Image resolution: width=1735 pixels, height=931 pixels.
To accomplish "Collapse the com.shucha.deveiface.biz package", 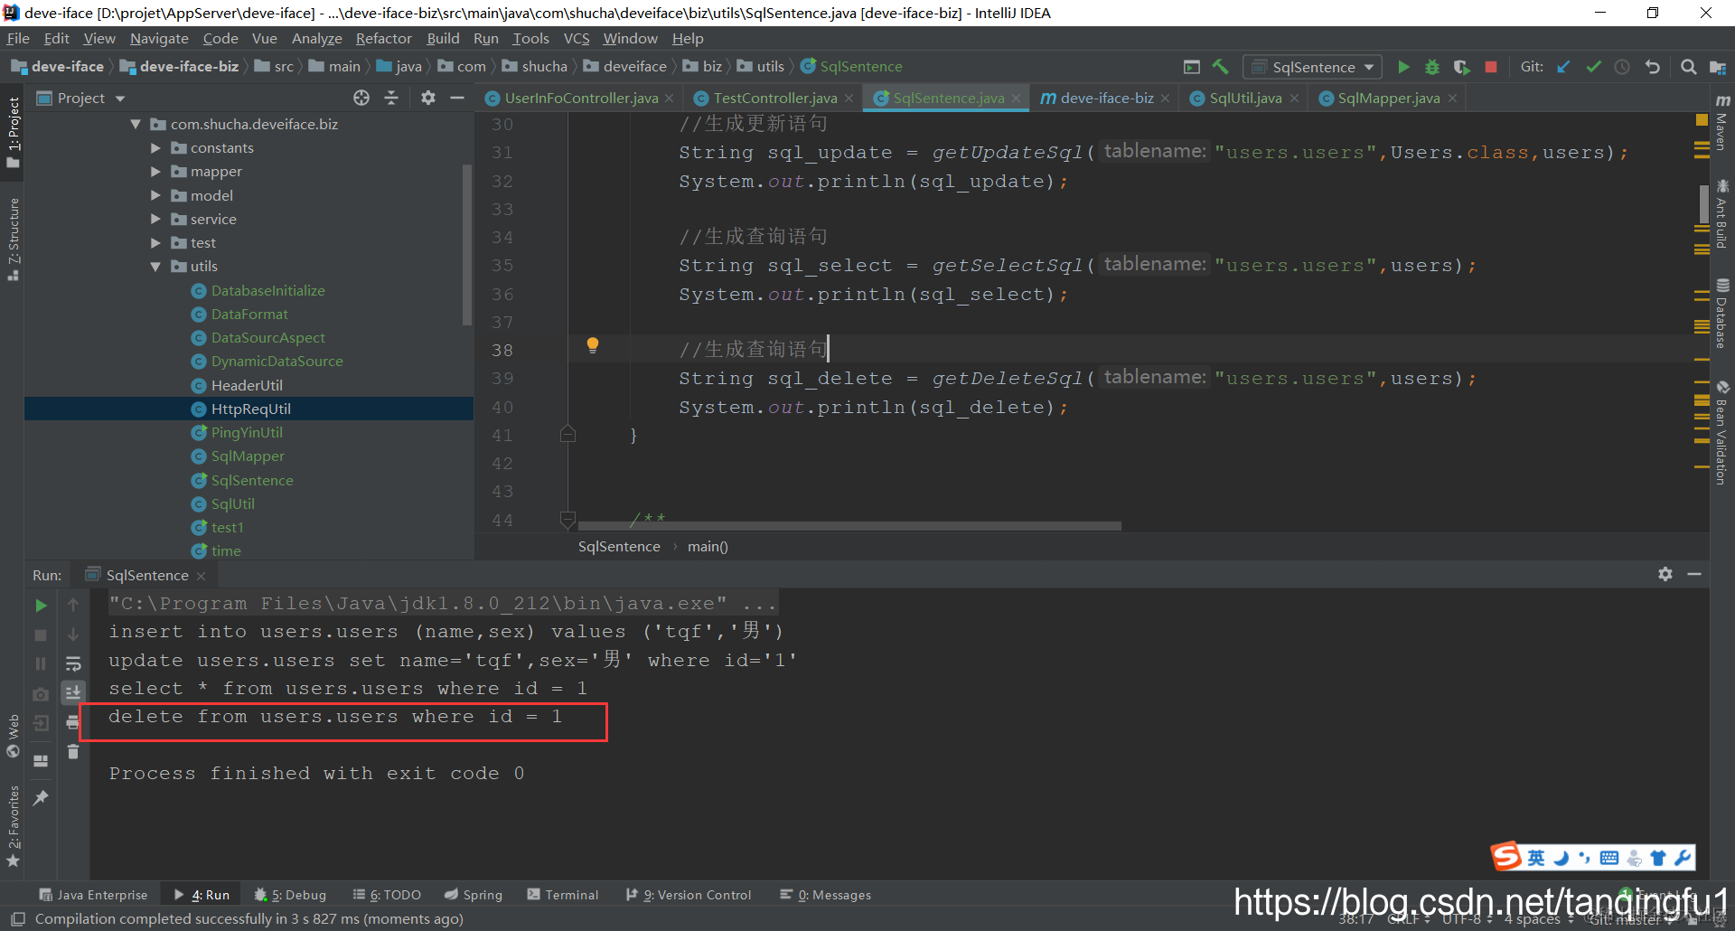I will (136, 124).
